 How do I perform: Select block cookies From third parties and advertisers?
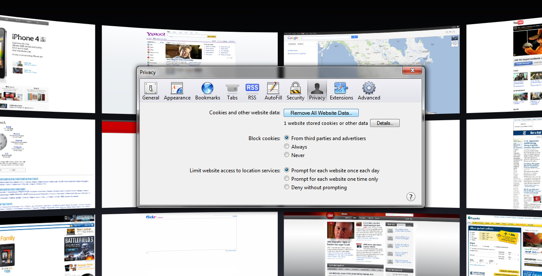pos(287,138)
